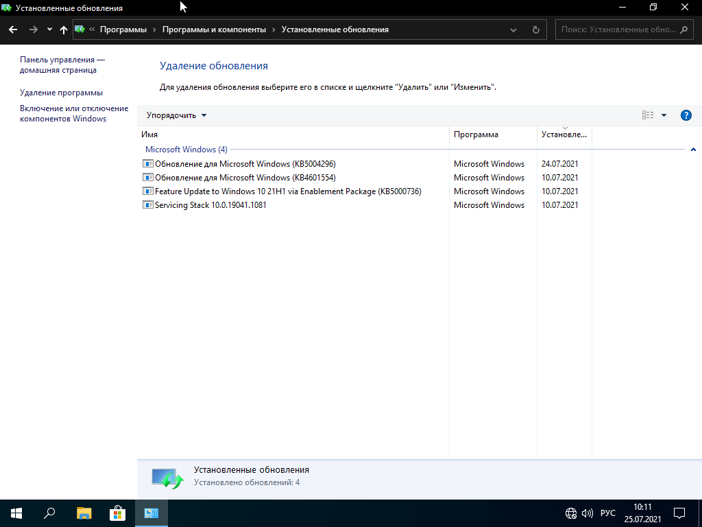
Task: Open help with the question mark icon
Action: coord(686,115)
